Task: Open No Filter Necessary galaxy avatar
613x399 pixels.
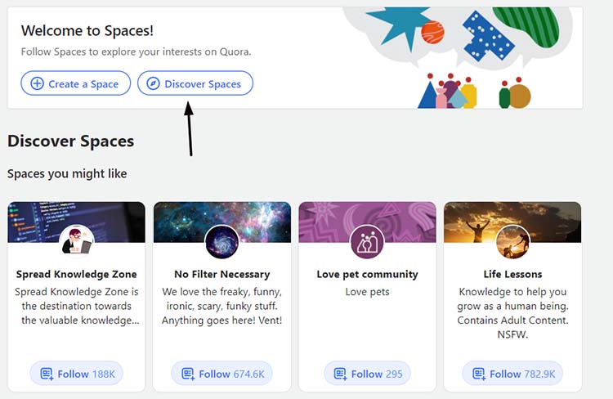Action: pyautogui.click(x=222, y=242)
